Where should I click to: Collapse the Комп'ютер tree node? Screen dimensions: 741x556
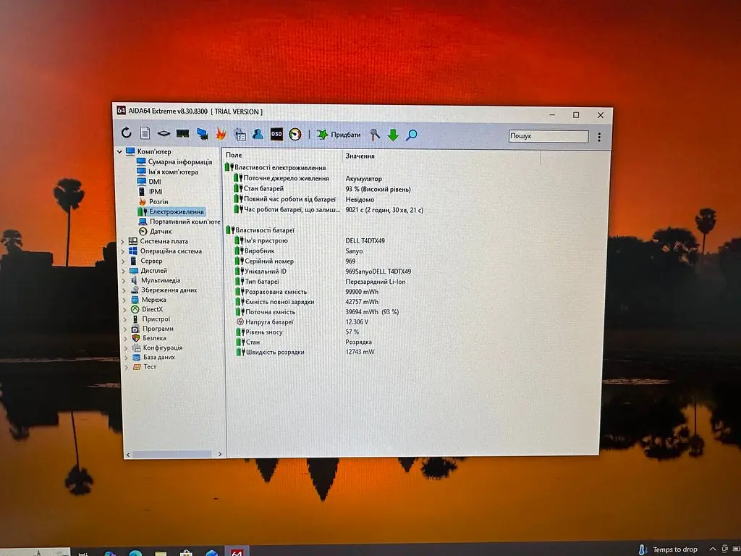click(119, 152)
